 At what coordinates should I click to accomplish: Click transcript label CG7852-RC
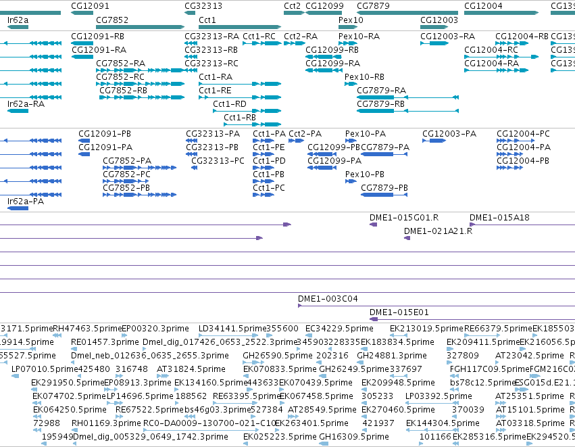click(x=120, y=77)
